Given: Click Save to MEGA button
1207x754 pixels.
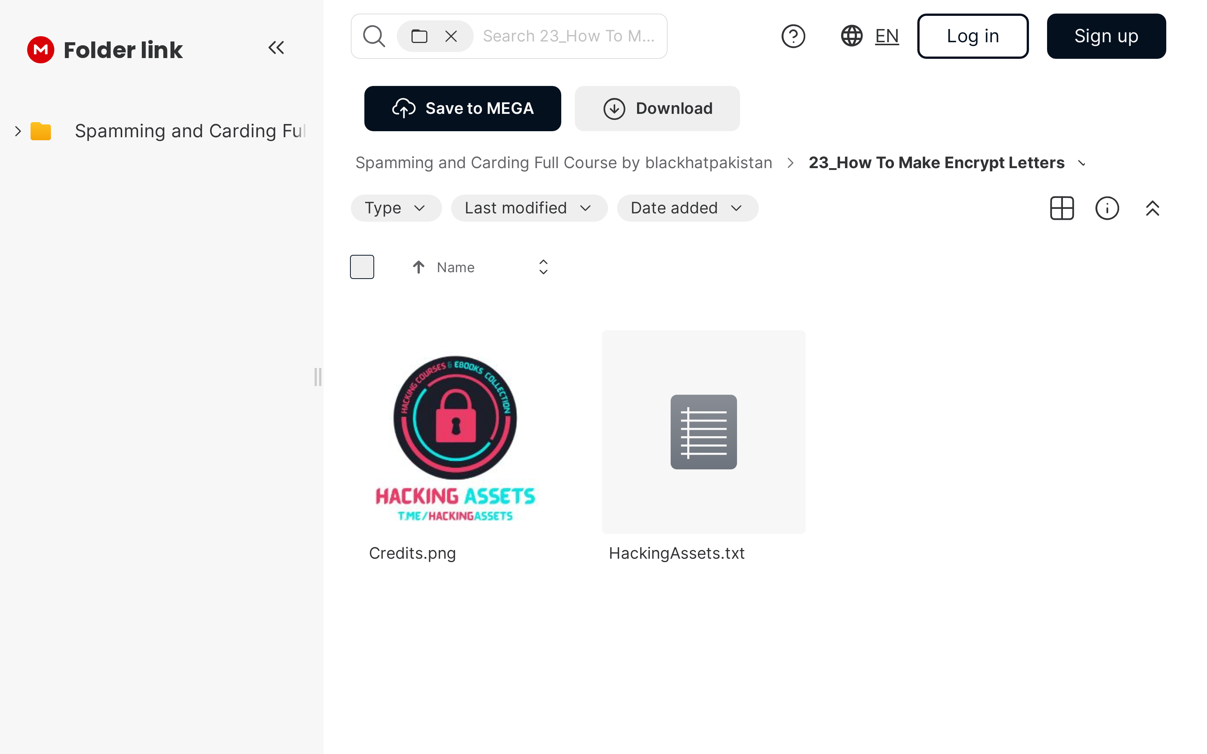Looking at the screenshot, I should pyautogui.click(x=462, y=108).
